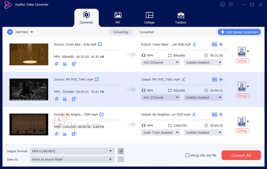
Task: Select the My Neighbor Totoro thumbnail
Action: point(29,124)
